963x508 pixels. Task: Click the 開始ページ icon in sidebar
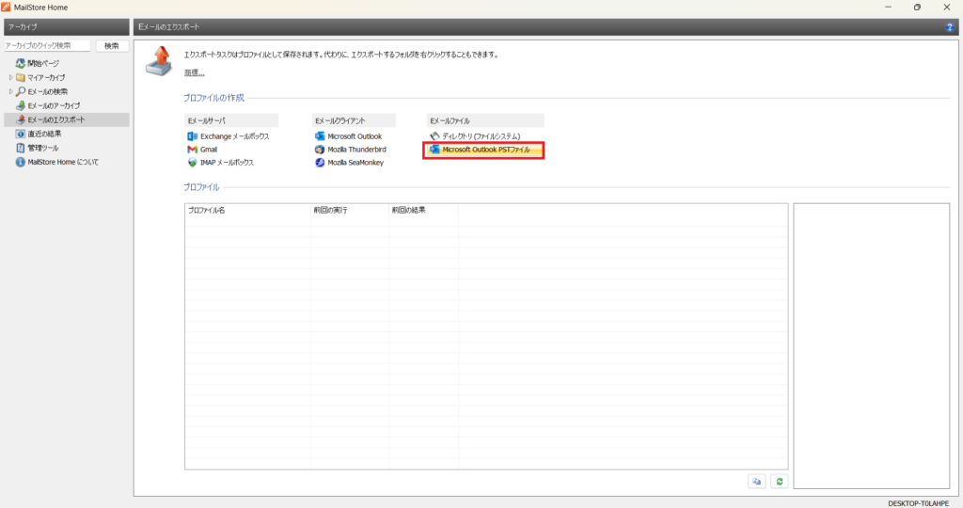21,63
